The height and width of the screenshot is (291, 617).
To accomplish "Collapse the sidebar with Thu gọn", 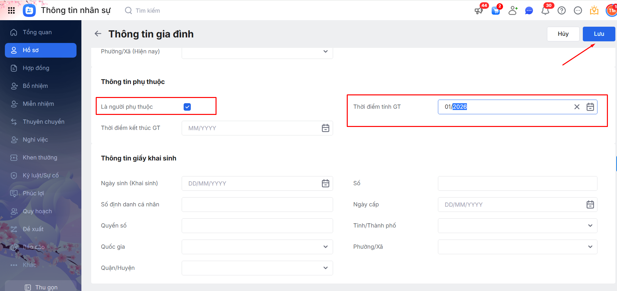I will click(x=41, y=287).
